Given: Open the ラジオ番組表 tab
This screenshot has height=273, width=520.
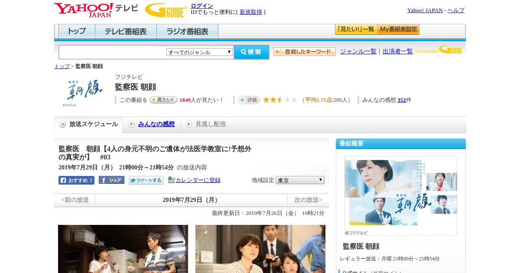Looking at the screenshot, I should click(187, 32).
